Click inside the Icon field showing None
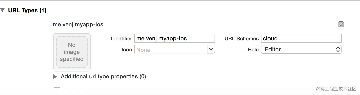This screenshot has height=95, width=360. pyautogui.click(x=171, y=49)
